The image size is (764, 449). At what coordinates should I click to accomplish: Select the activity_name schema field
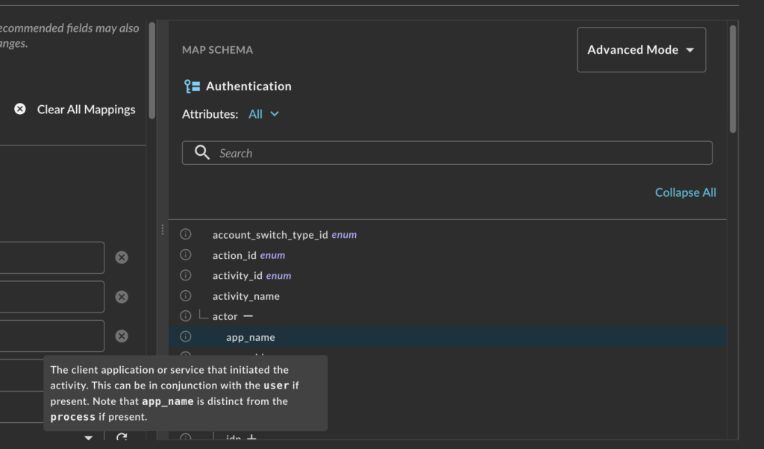[246, 295]
